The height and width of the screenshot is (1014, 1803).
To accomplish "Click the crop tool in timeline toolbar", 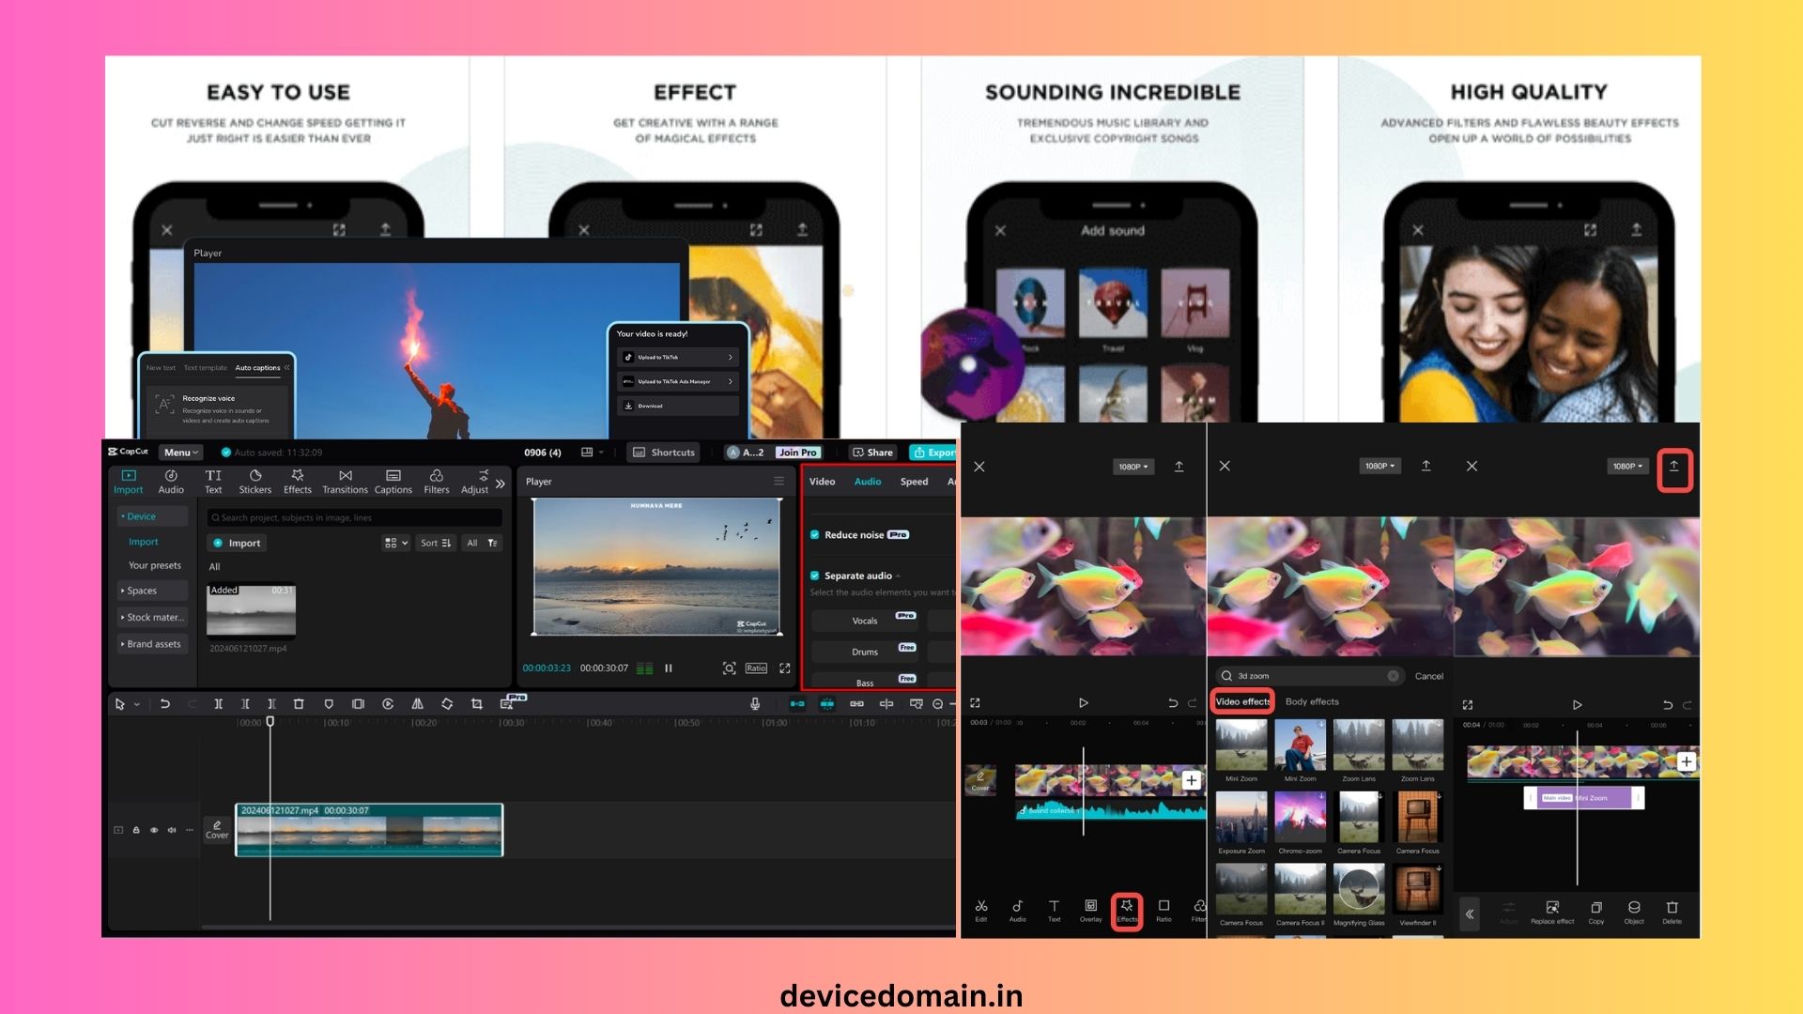I will click(477, 704).
